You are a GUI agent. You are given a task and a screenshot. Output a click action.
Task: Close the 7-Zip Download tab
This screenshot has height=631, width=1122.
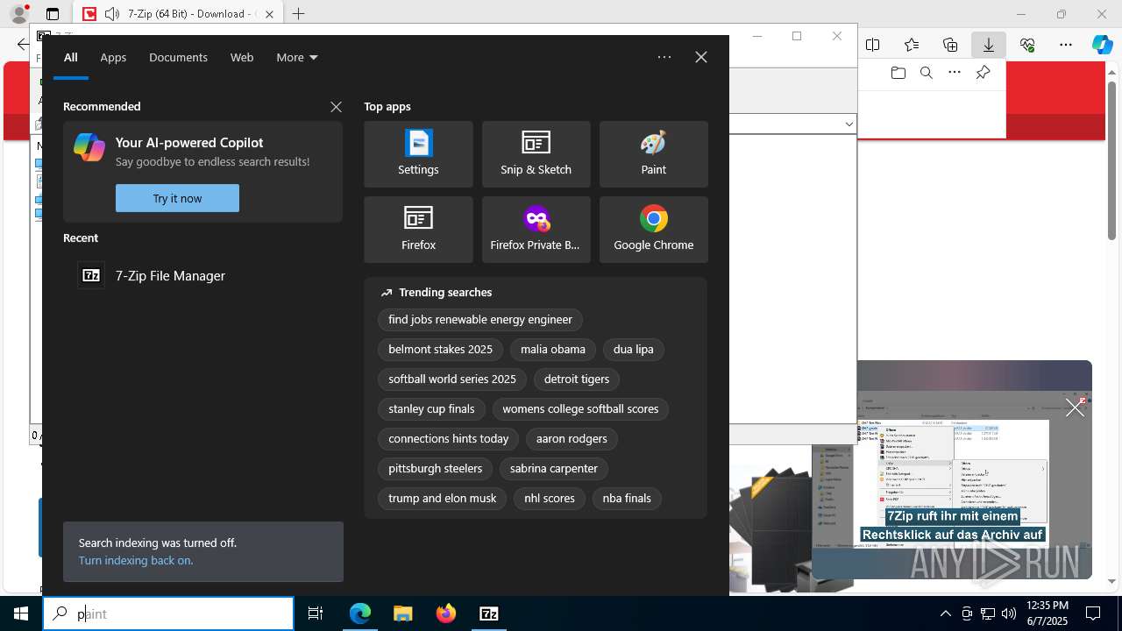269,14
